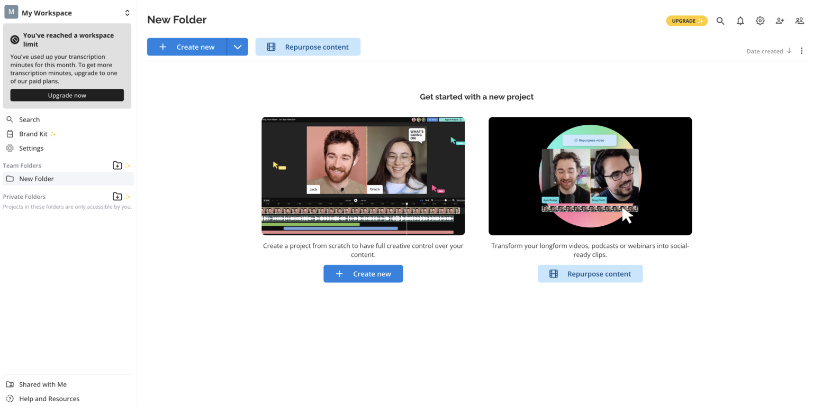Open the three-dot overflow menu near Date created
813x406 pixels.
802,50
